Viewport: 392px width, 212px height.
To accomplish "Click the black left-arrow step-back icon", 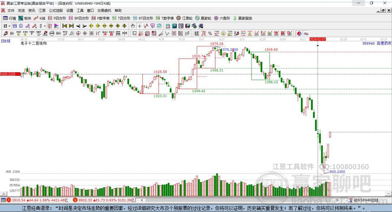I will [x=78, y=26].
